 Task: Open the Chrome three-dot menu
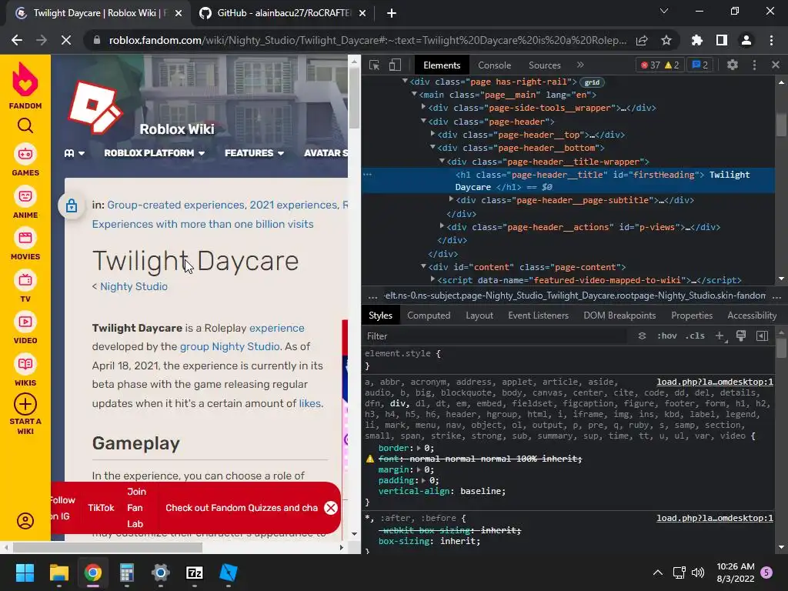click(x=771, y=40)
